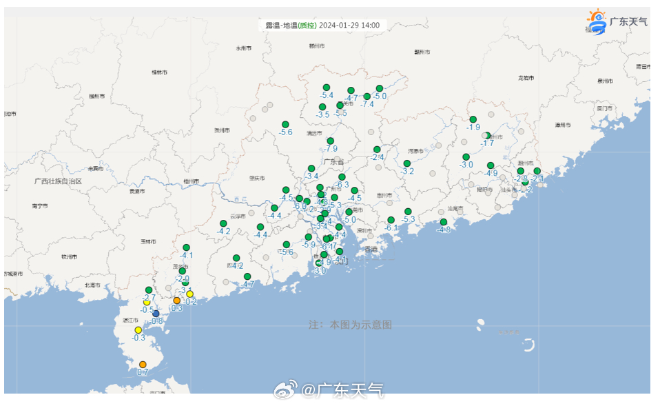The image size is (660, 406).
Task: Click the 广东省 province label
Action: (x=333, y=162)
